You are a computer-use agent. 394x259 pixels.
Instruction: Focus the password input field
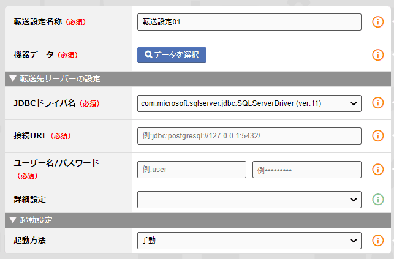click(x=307, y=170)
